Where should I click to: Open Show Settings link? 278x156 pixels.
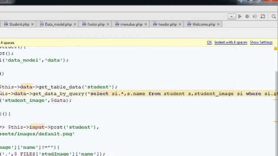click(261, 42)
